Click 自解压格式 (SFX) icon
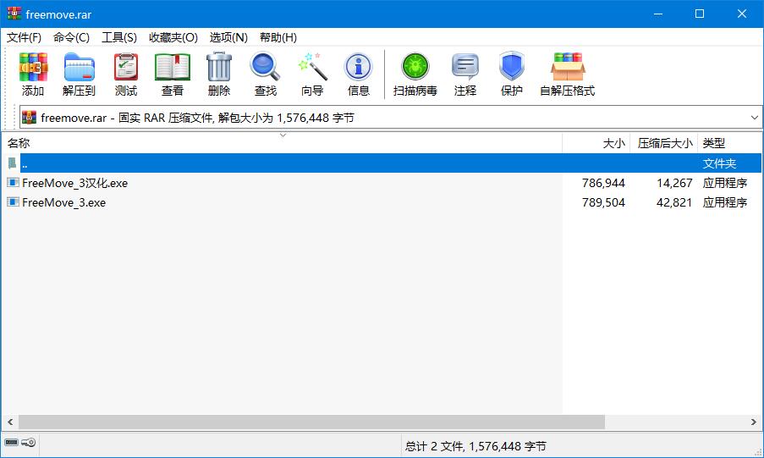Screen dimensions: 764x458 567,74
